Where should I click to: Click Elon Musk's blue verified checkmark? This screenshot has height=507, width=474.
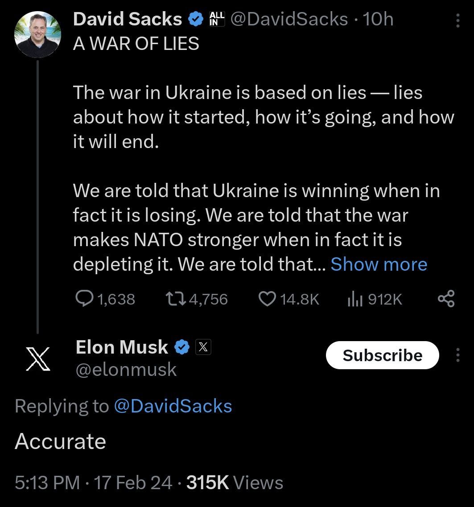181,347
